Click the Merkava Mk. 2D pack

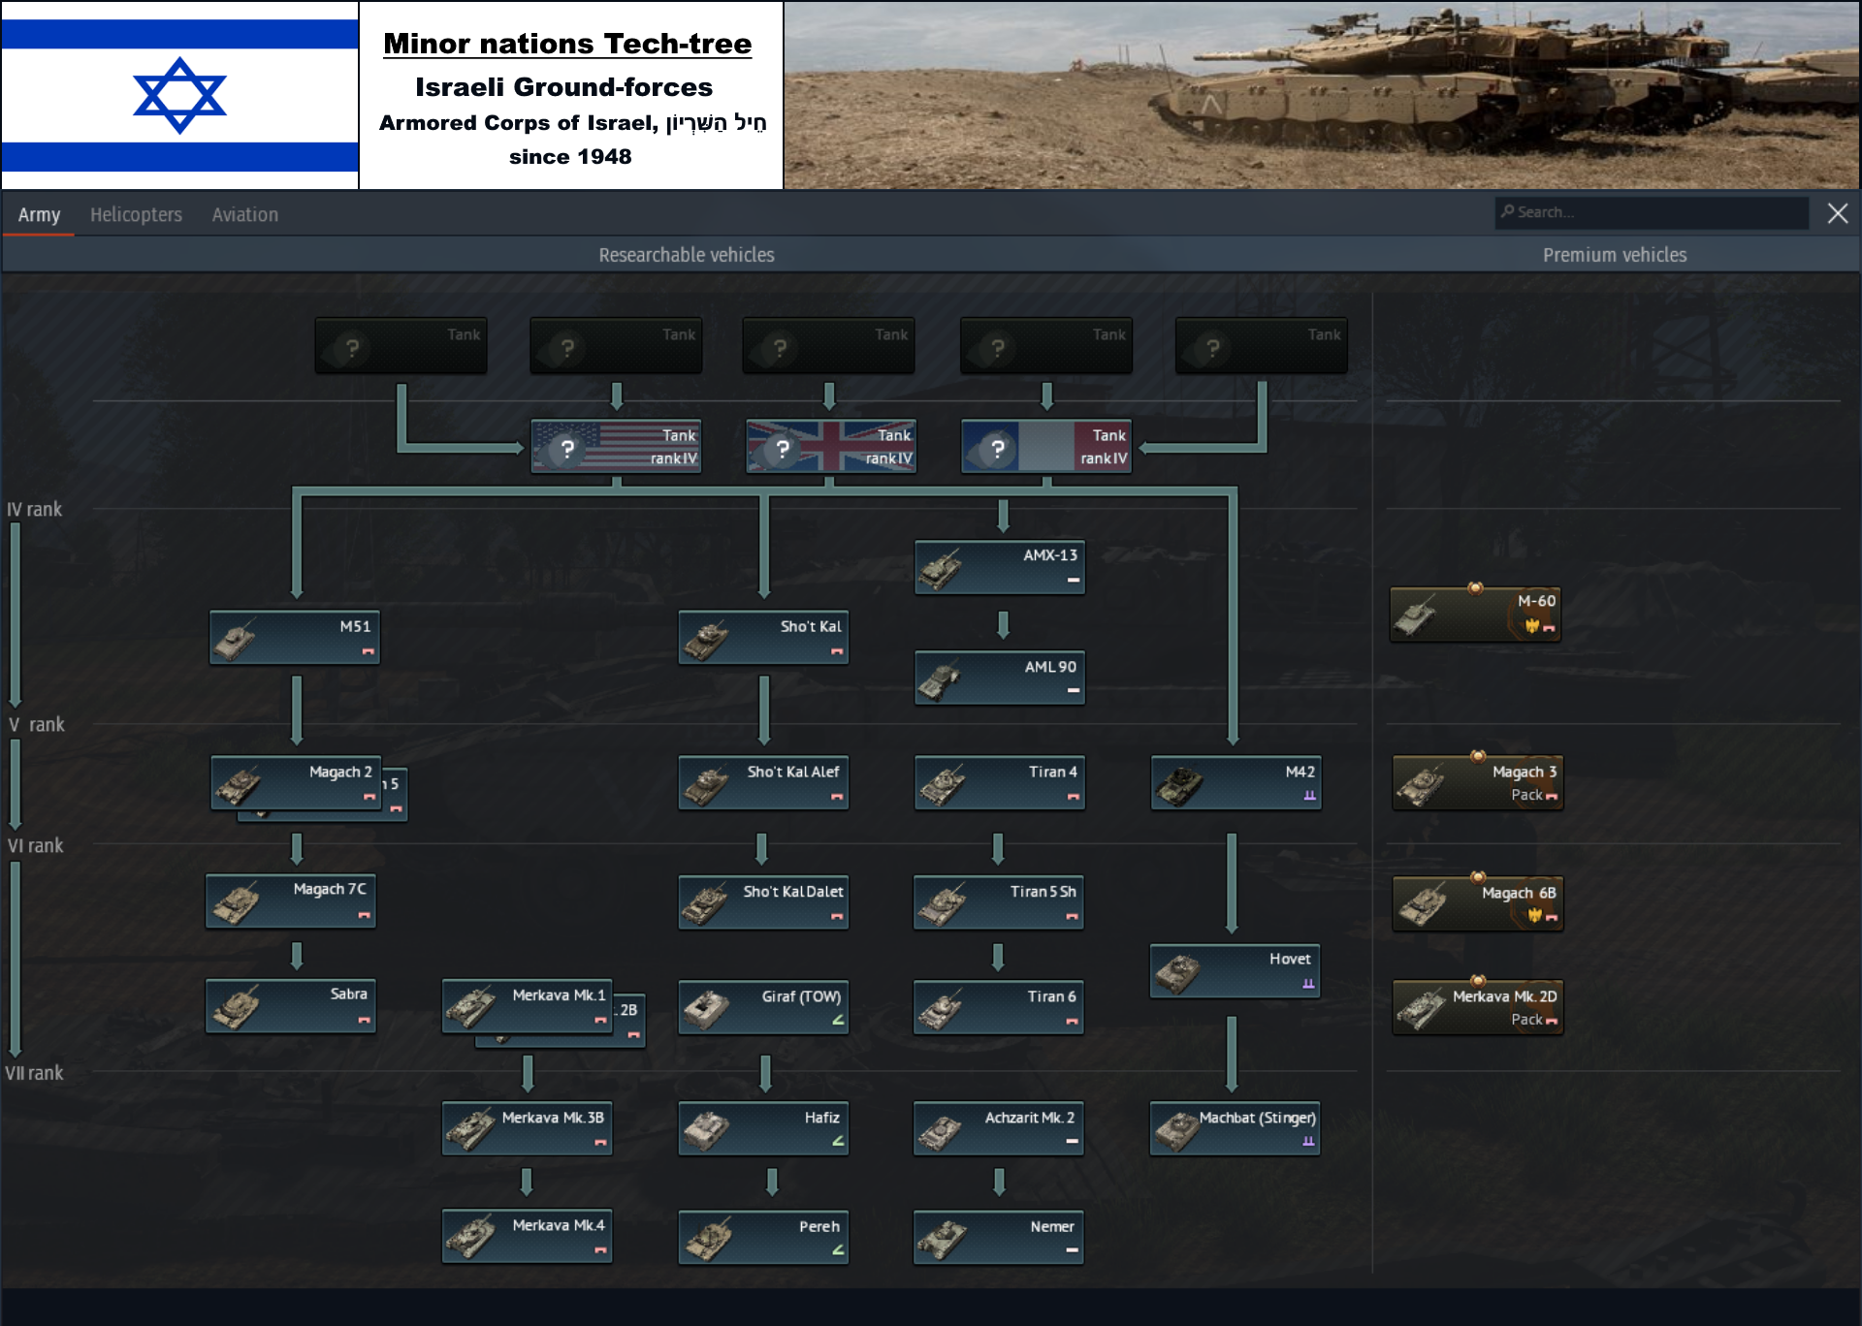point(1477,1007)
